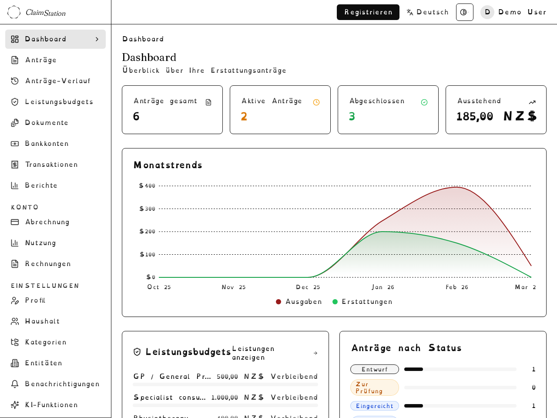
Task: Click the KONTO section label
Action: (x=25, y=207)
